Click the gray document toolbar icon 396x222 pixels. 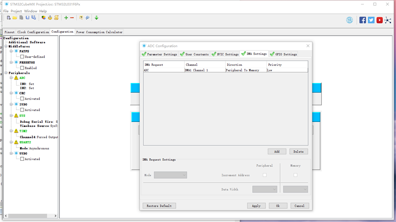(x=21, y=18)
